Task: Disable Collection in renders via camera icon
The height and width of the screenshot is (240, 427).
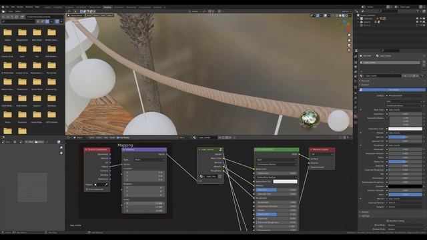Action: point(424,19)
